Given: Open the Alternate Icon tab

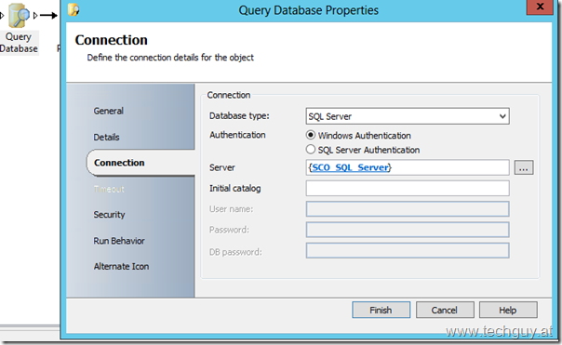Looking at the screenshot, I should tap(121, 267).
